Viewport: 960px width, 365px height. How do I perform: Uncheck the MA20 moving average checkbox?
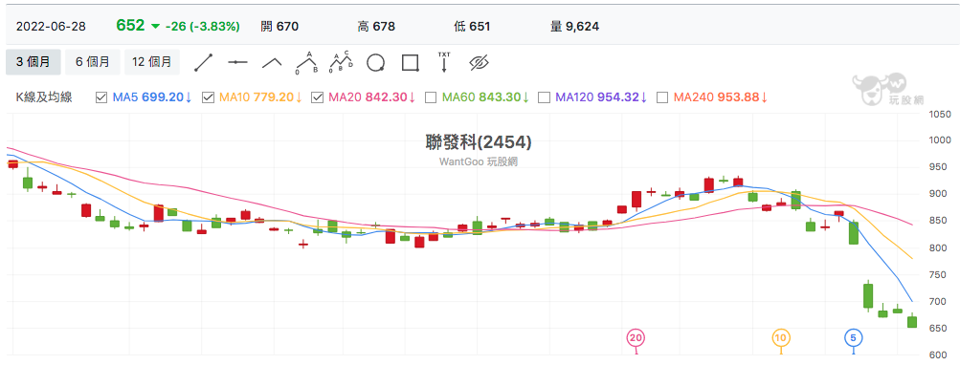tap(317, 97)
